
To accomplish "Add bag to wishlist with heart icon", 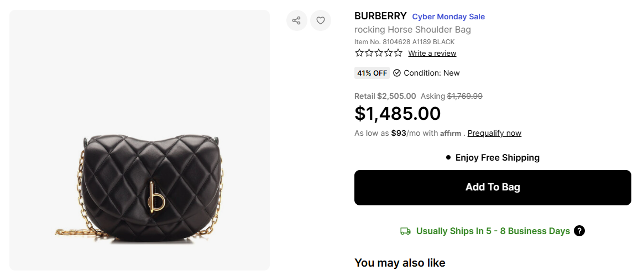I will [321, 20].
